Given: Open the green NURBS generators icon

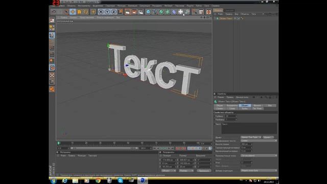Looking at the screenshot, I should coord(161,12).
